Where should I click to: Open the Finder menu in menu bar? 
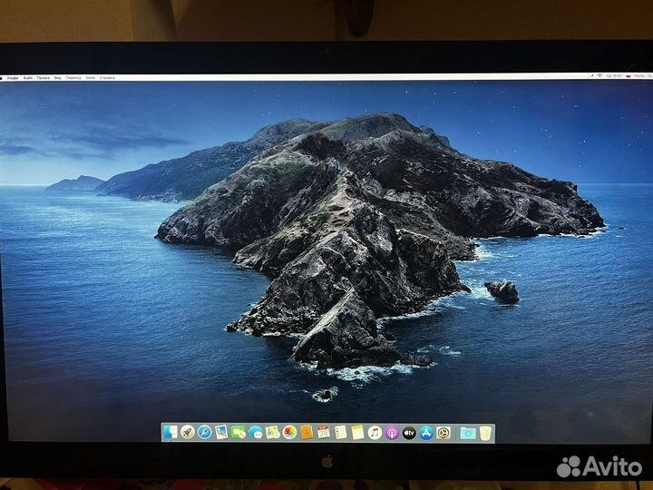pos(13,78)
